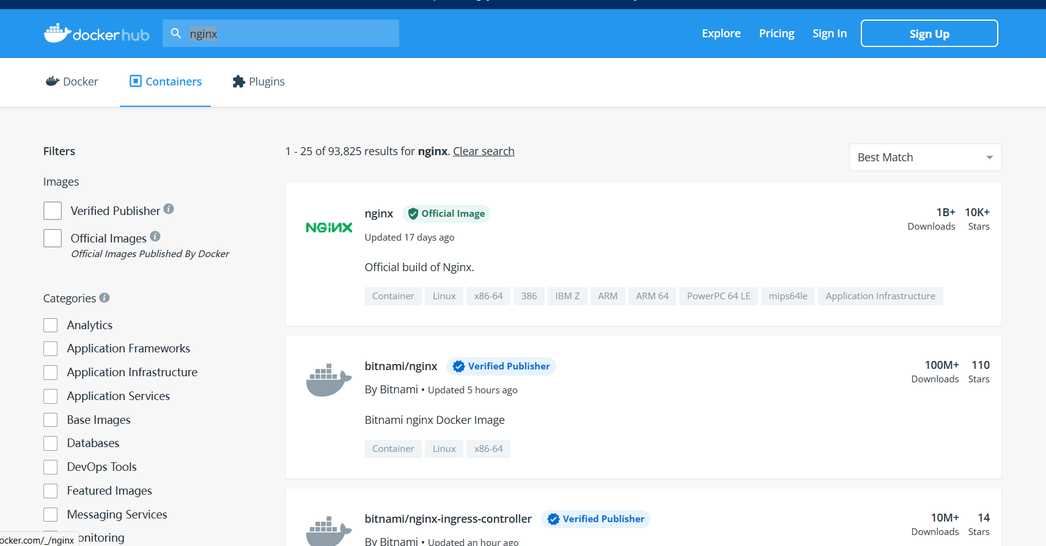Screen dimensions: 1046x546
Task: Click the IBM Z architecture tag
Action: pyautogui.click(x=567, y=296)
